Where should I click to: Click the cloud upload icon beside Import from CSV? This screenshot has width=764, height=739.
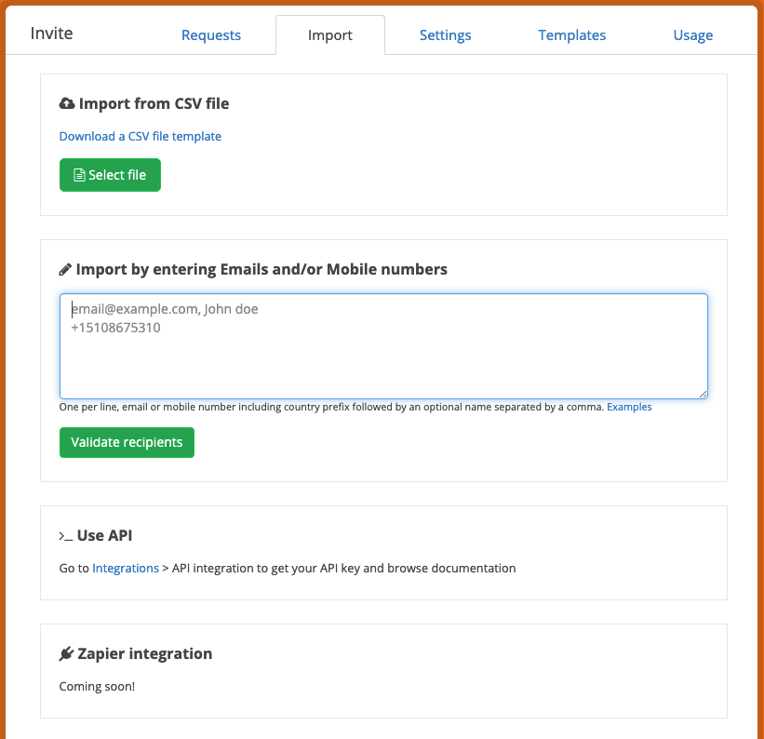coord(67,103)
